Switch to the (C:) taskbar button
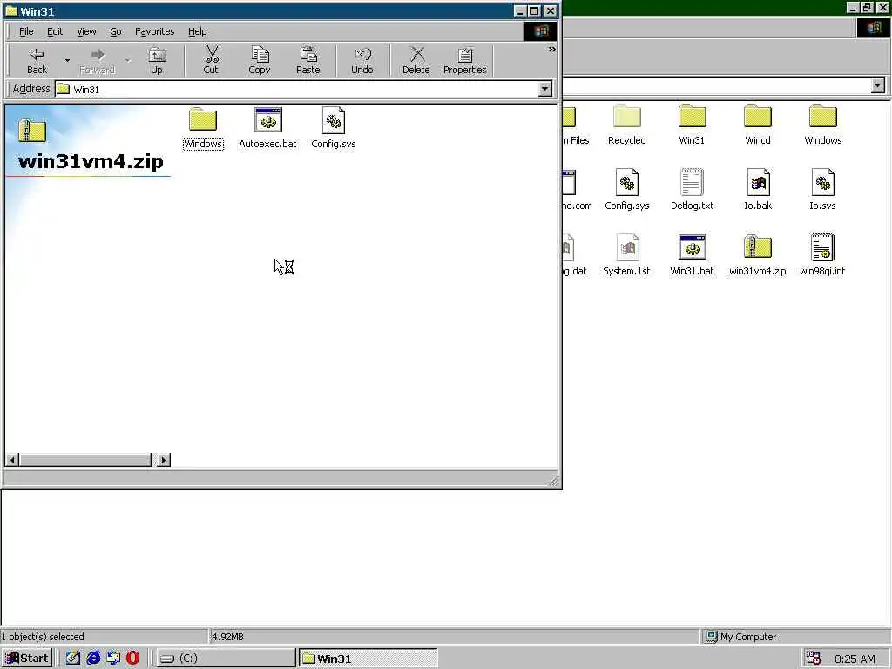 pos(226,659)
